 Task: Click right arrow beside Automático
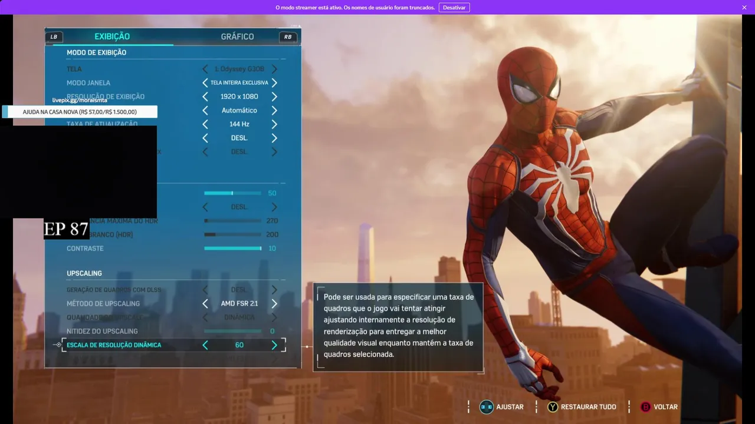pyautogui.click(x=274, y=110)
